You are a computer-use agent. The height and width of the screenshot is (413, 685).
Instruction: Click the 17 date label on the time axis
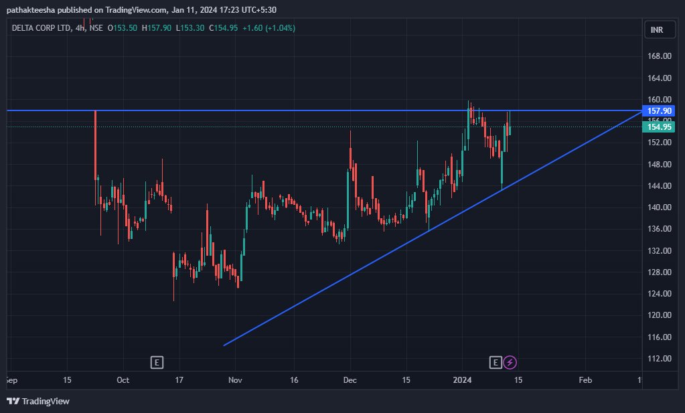179,380
